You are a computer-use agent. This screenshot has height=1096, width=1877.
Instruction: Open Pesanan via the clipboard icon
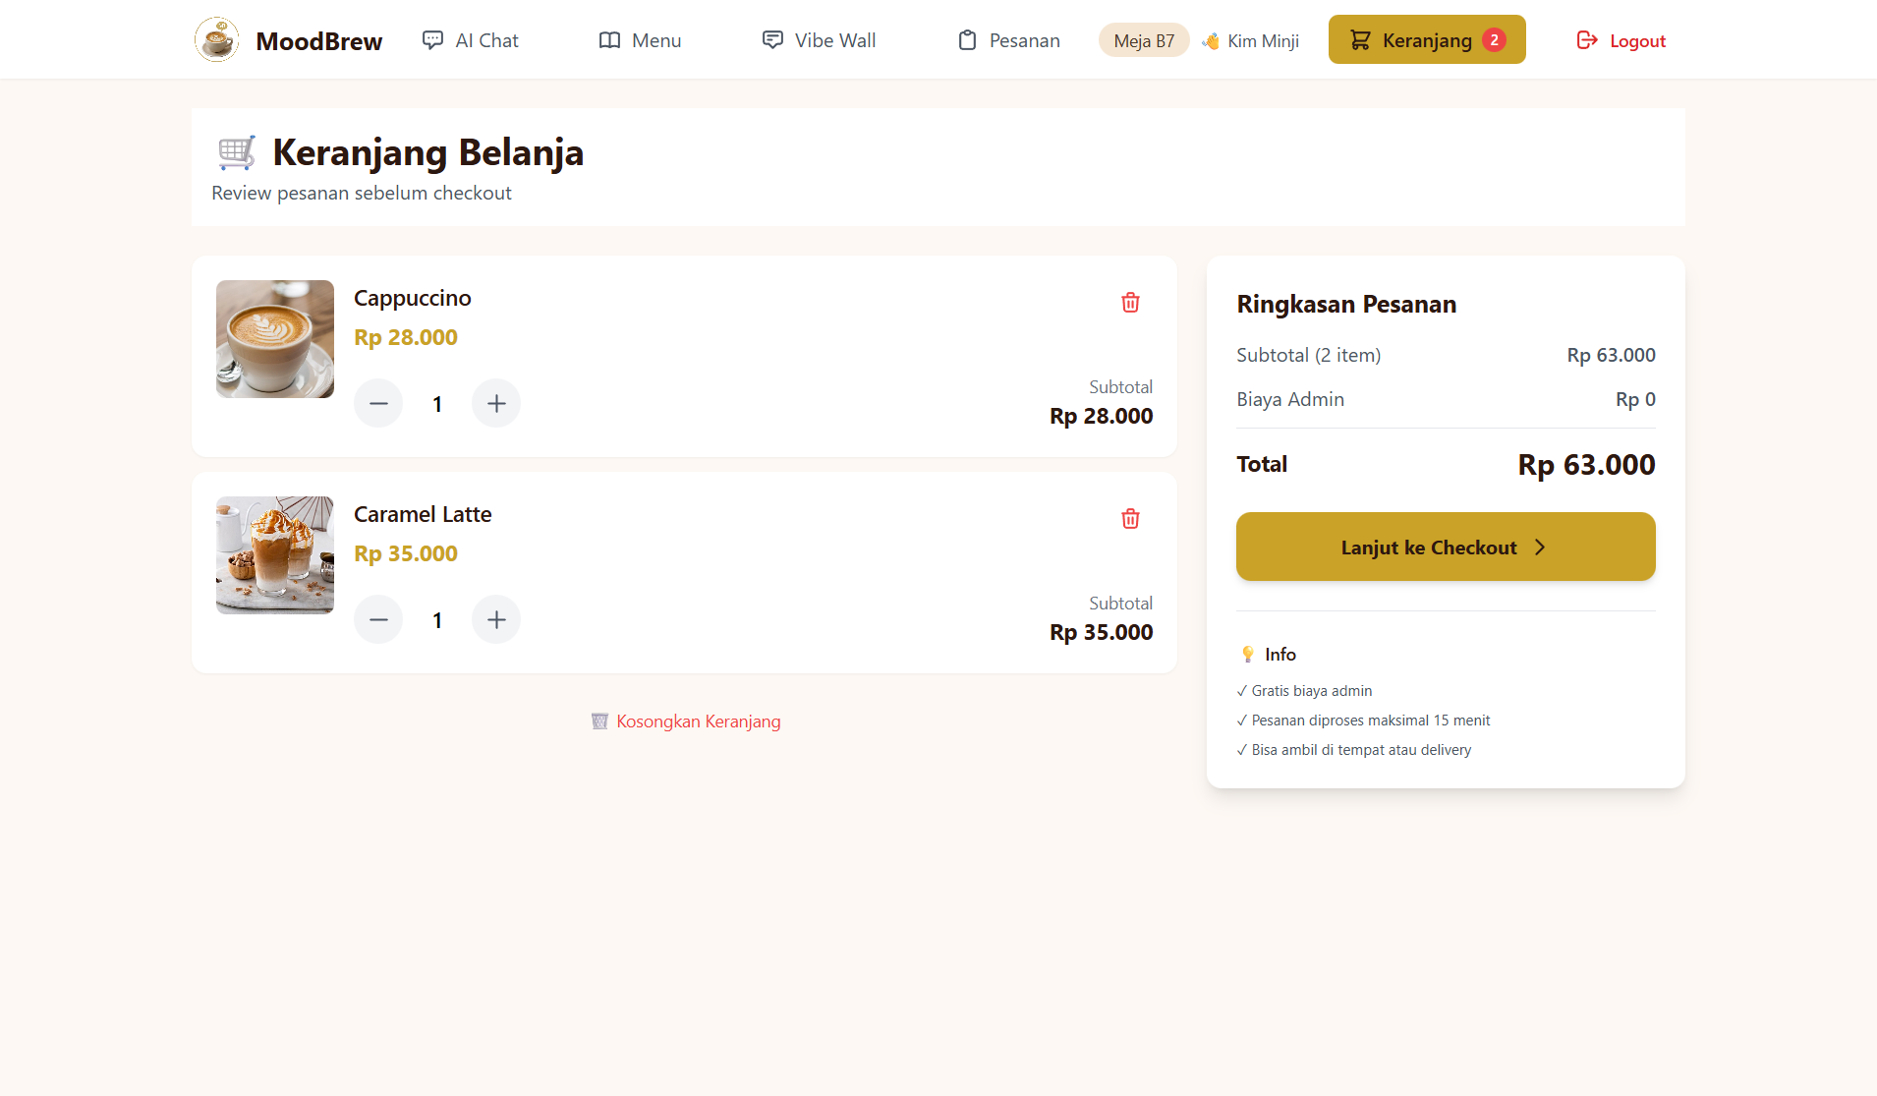tap(968, 40)
